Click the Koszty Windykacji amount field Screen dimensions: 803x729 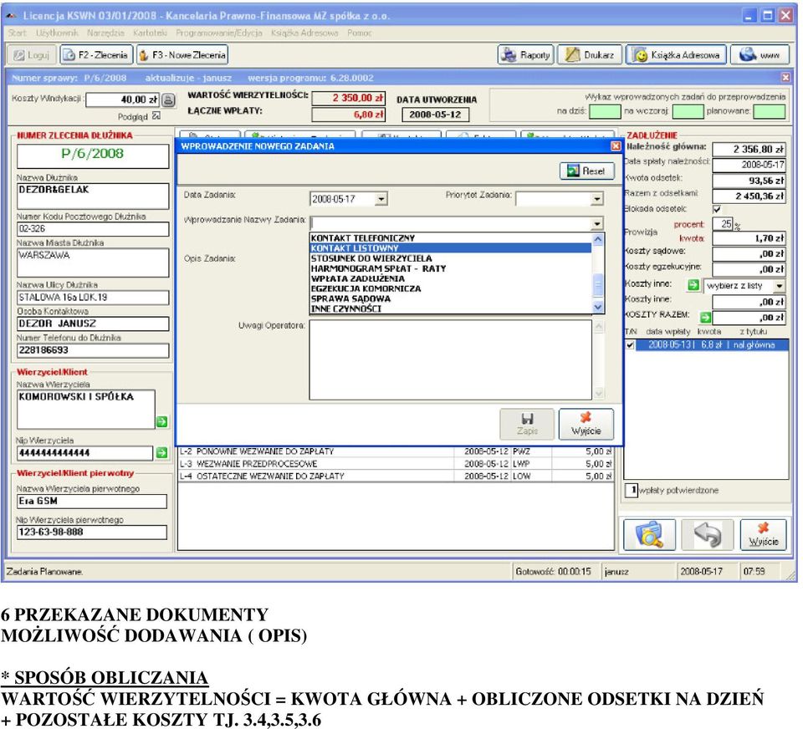tap(123, 99)
